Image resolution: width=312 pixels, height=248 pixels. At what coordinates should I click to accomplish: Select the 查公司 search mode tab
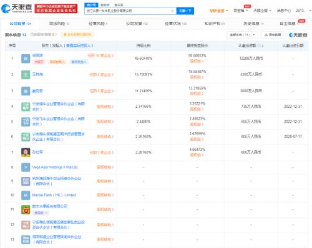(x=92, y=5)
